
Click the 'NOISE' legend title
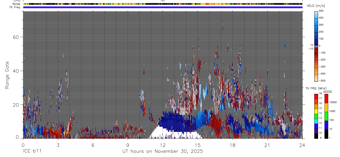pos(328,92)
